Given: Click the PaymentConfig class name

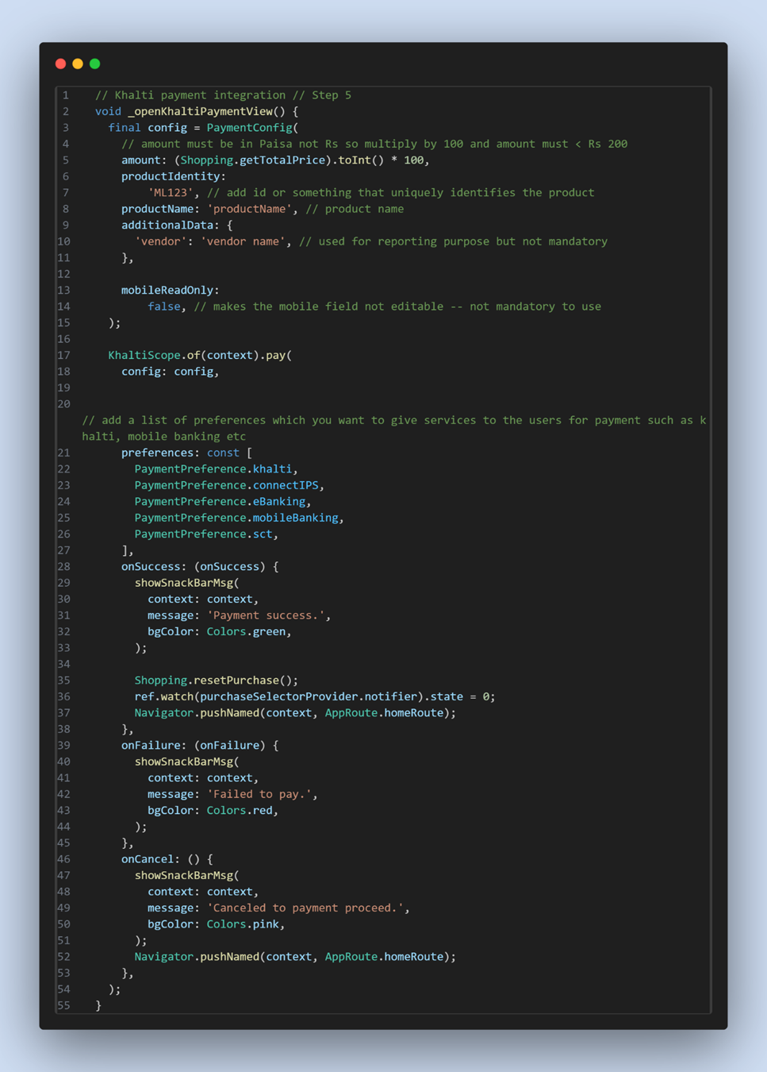Looking at the screenshot, I should (x=249, y=128).
